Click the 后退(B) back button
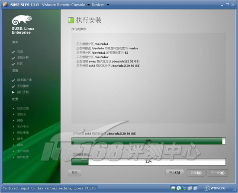 point(196,173)
